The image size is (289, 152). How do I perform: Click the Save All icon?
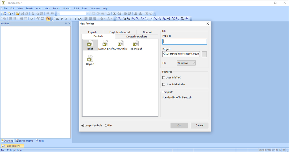point(27,13)
